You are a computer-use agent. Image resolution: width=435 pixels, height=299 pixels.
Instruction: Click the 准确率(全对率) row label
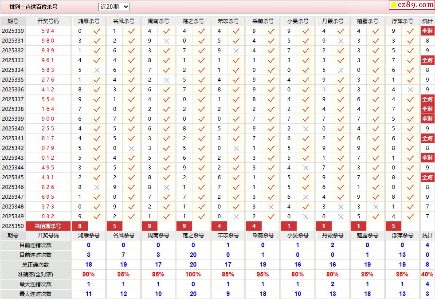tap(35, 275)
